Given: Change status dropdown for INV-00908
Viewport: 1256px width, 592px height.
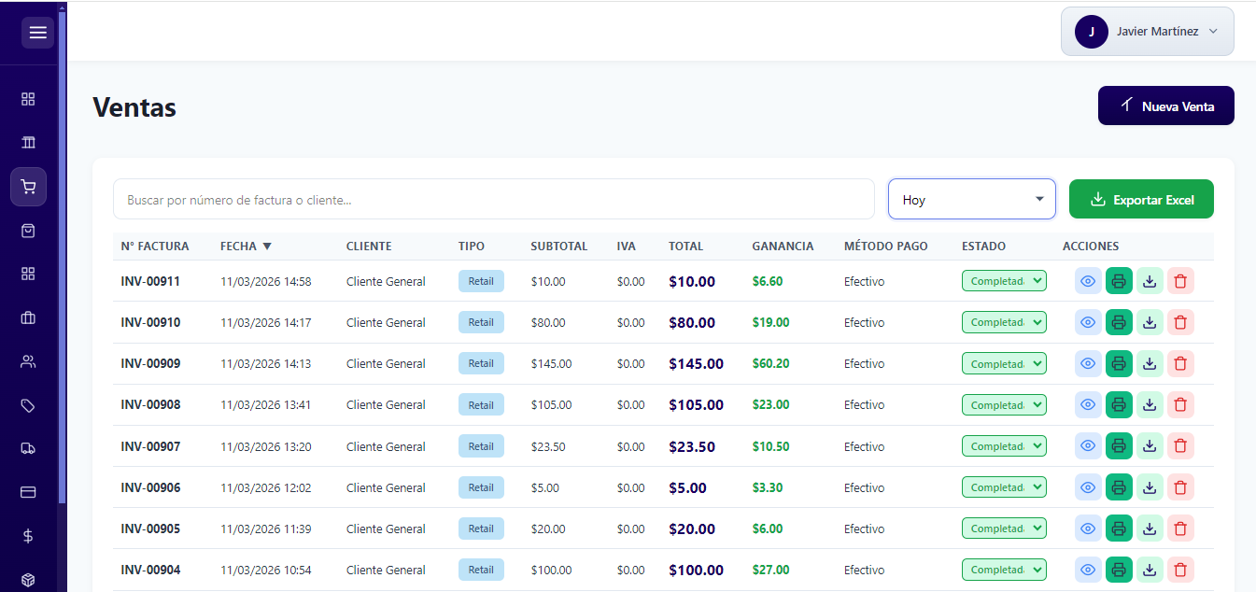Looking at the screenshot, I should (x=1004, y=405).
